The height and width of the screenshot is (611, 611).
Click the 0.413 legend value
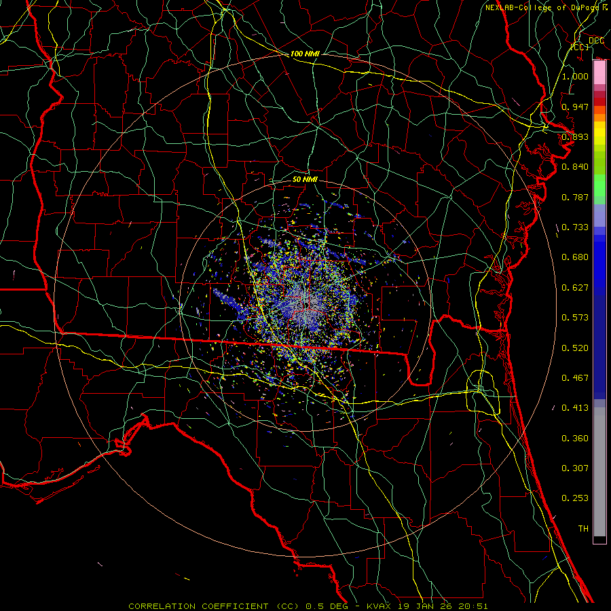click(575, 408)
